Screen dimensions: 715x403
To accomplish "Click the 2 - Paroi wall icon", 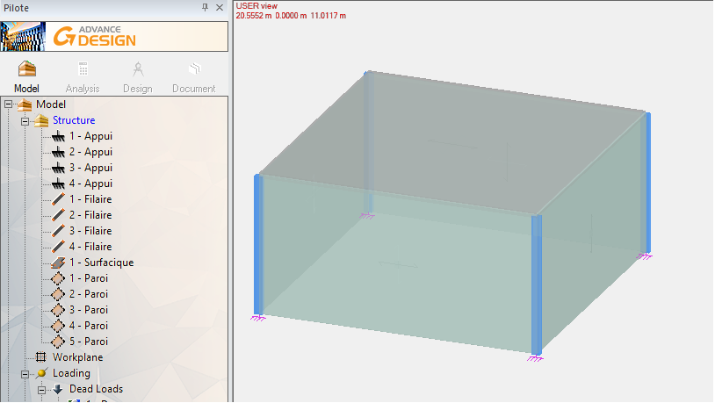I will pos(59,294).
